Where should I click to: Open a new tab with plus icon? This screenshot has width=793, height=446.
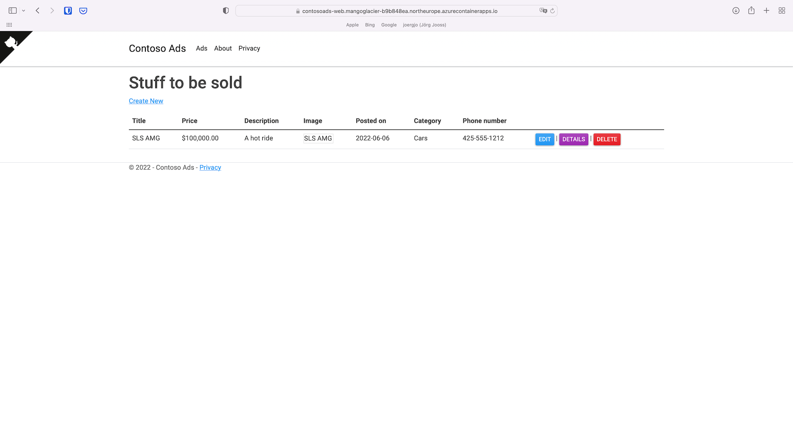pos(767,11)
